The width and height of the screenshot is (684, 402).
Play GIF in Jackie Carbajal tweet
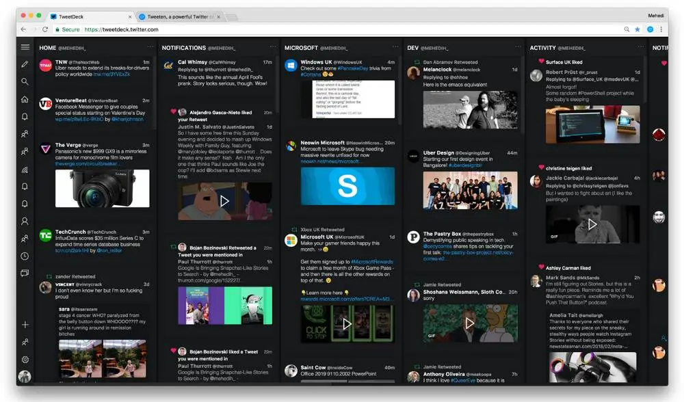pyautogui.click(x=592, y=224)
